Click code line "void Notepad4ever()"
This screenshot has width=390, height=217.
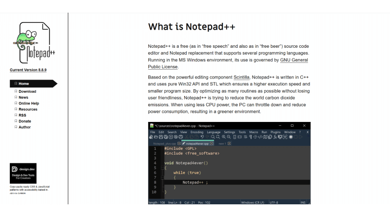coord(186,163)
